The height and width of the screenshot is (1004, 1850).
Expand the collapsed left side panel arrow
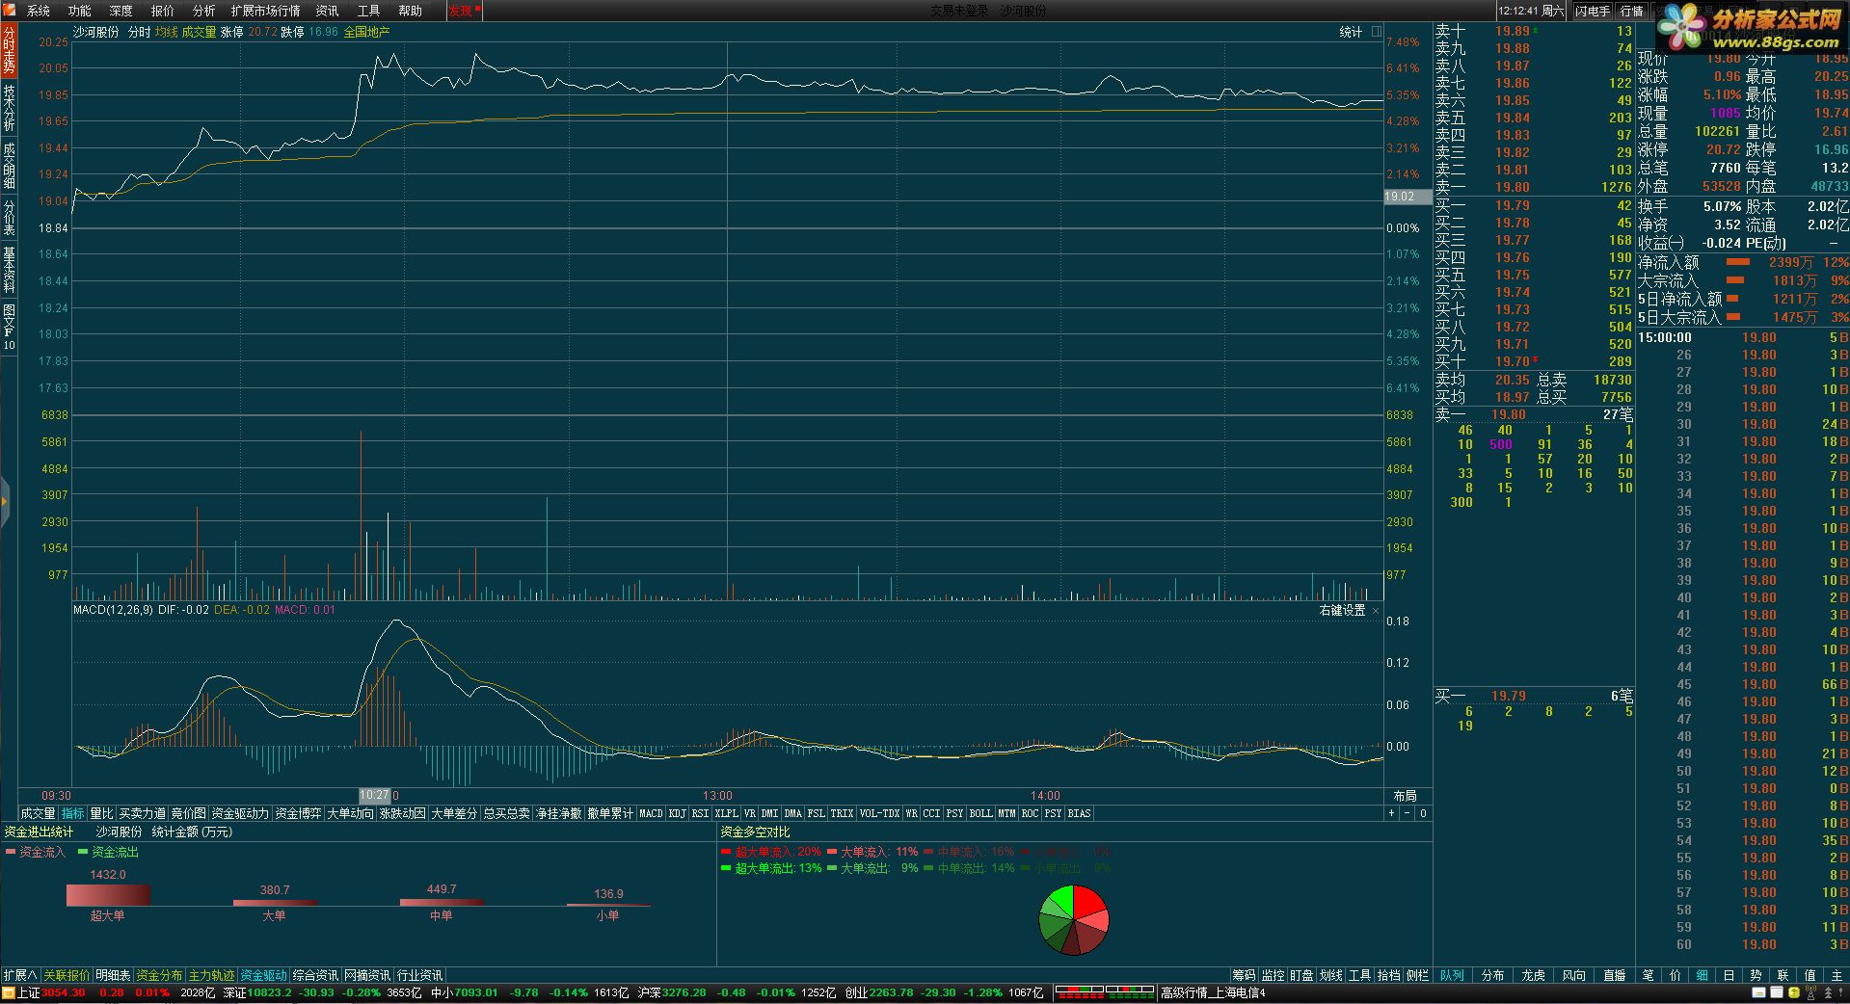pyautogui.click(x=5, y=502)
